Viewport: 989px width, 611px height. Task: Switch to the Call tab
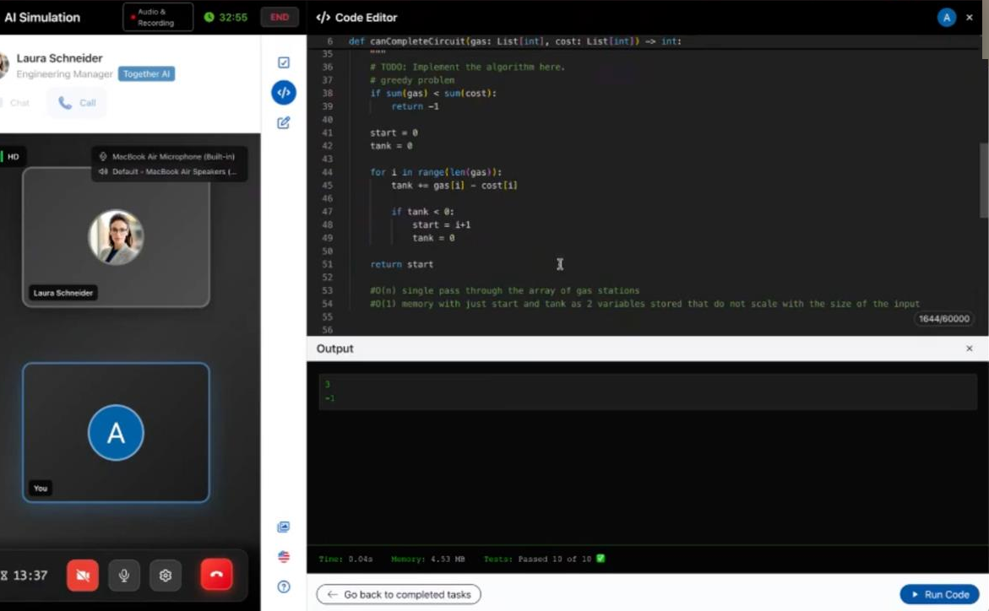(x=77, y=103)
